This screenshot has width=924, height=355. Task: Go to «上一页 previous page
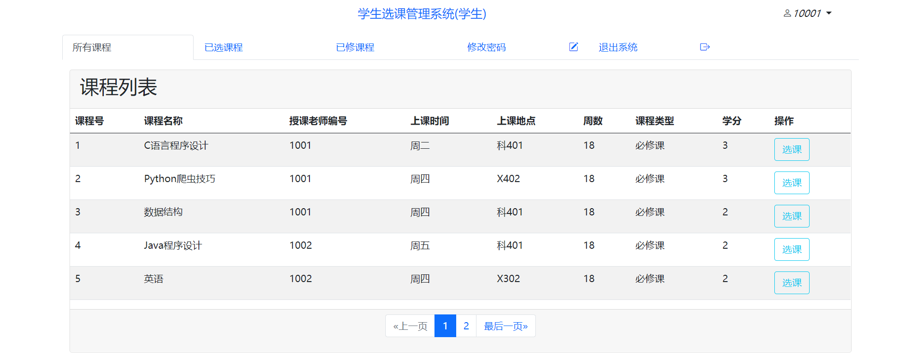pos(410,326)
